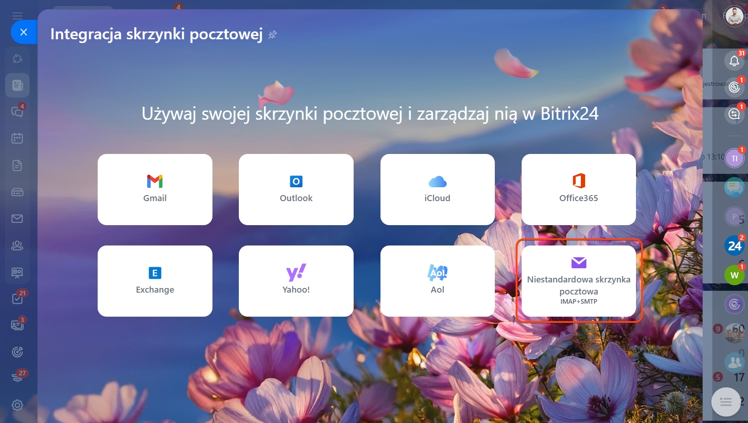Choose the Exchange mailbox card
The image size is (748, 423).
coord(155,281)
